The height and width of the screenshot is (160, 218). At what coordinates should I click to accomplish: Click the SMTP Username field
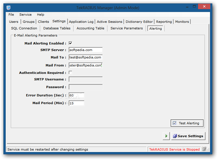pos(86,79)
